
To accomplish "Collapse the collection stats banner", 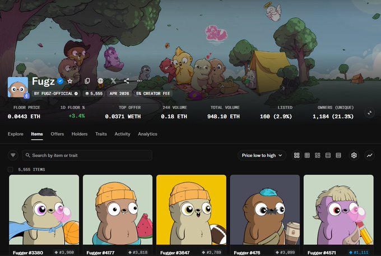I will pos(370,113).
